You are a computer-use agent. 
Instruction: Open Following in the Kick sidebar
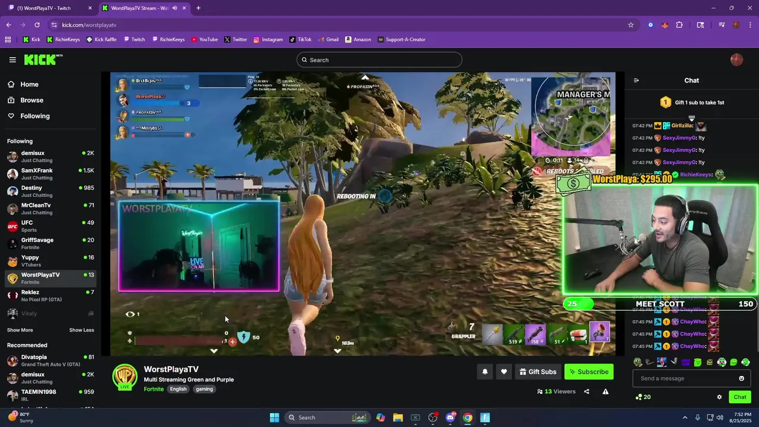(x=28, y=116)
